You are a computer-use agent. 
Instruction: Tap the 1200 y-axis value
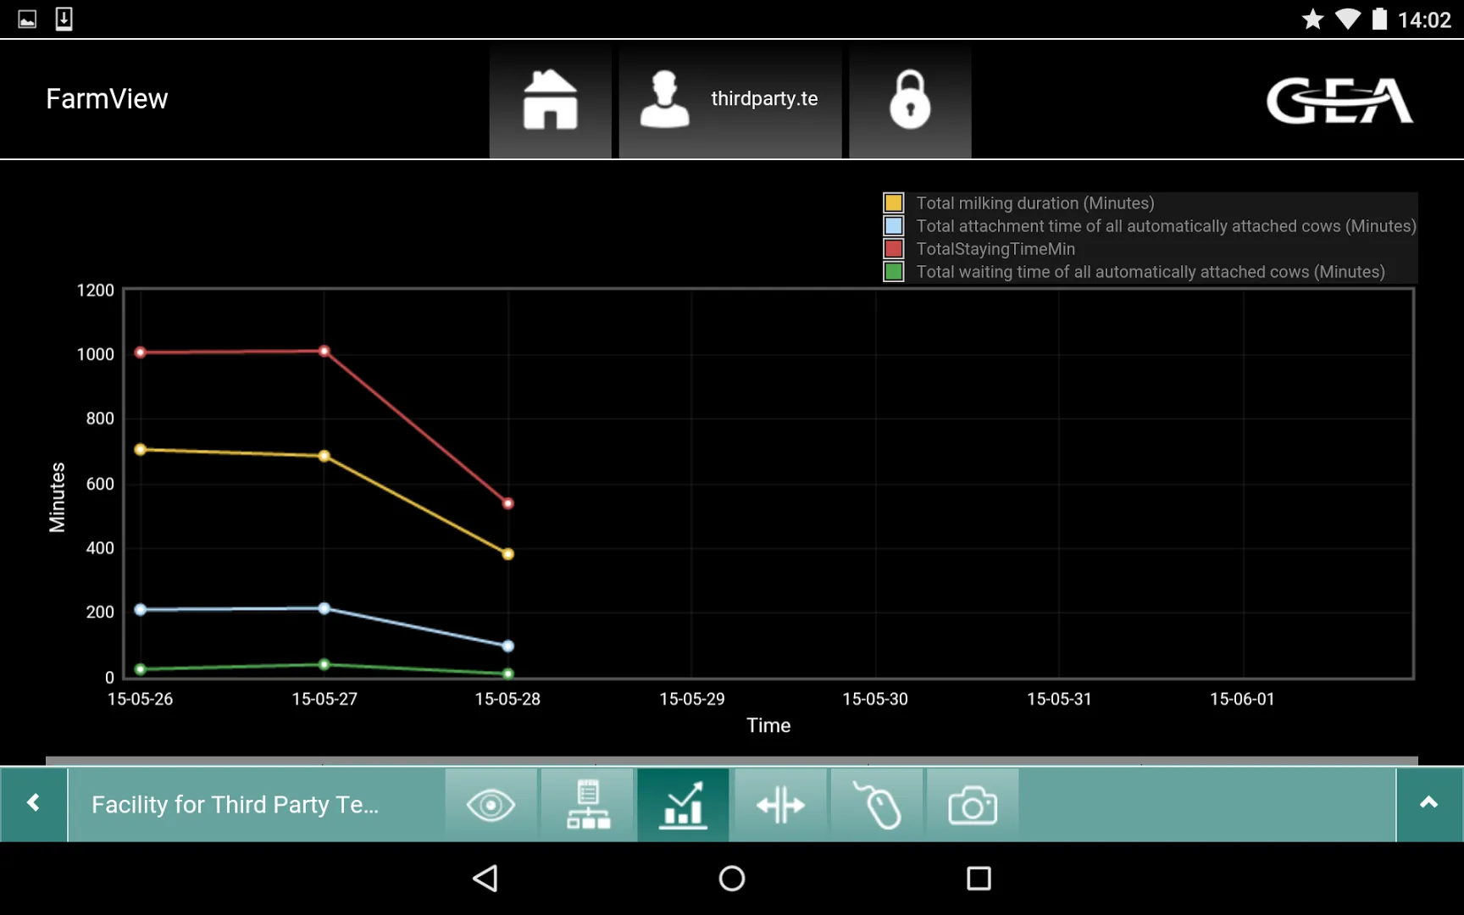95,291
